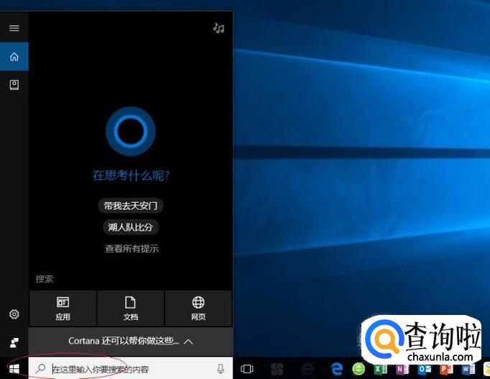Click the magnifier icon in search box
The image size is (490, 379).
[x=41, y=369]
